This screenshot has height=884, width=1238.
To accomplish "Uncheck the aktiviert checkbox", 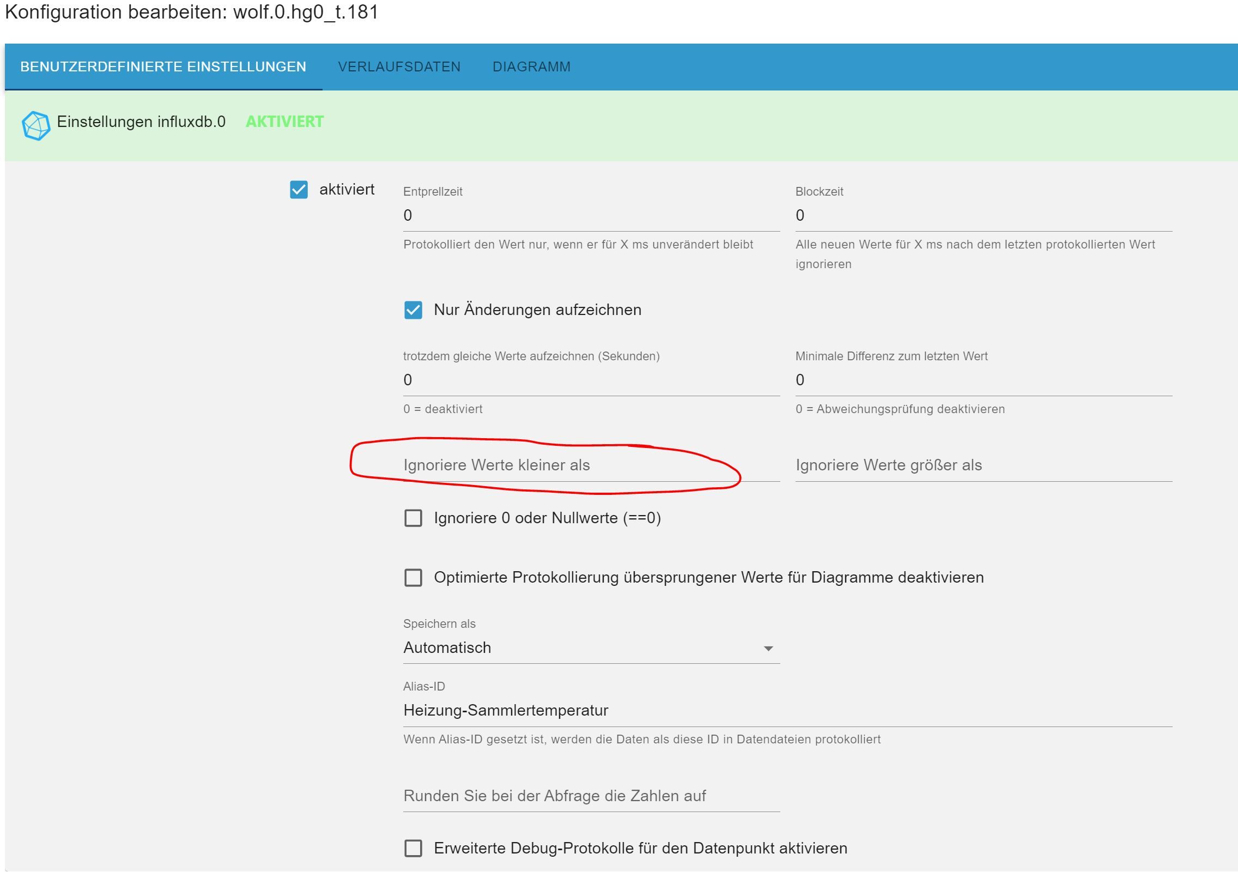I will tap(299, 190).
